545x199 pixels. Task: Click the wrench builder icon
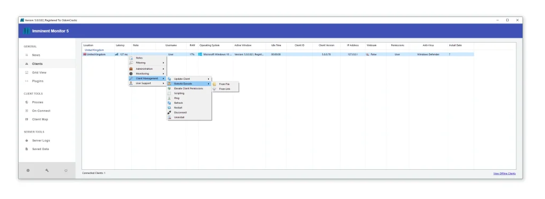tap(47, 170)
